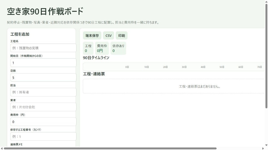Focus the 業者 input field
This screenshot has height=150, width=268.
coord(43,107)
